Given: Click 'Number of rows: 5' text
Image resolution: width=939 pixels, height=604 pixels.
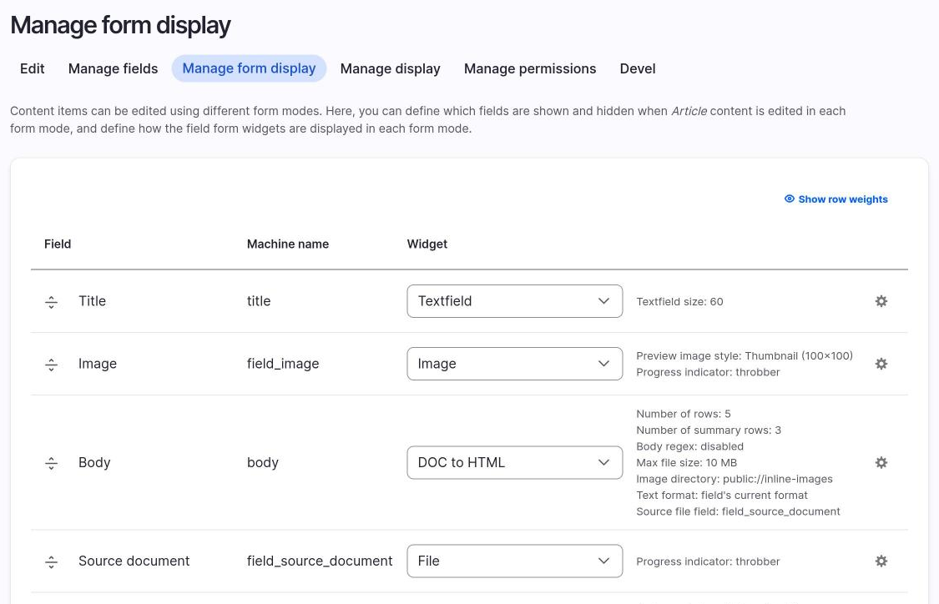Looking at the screenshot, I should pos(684,415).
